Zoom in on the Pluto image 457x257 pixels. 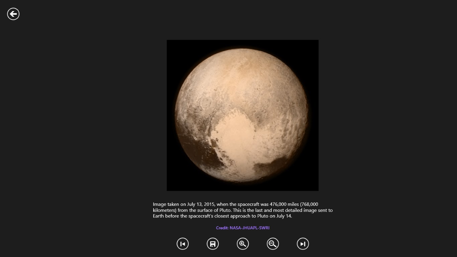click(x=243, y=244)
